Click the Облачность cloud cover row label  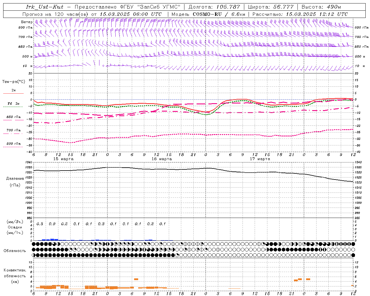coord(15,251)
